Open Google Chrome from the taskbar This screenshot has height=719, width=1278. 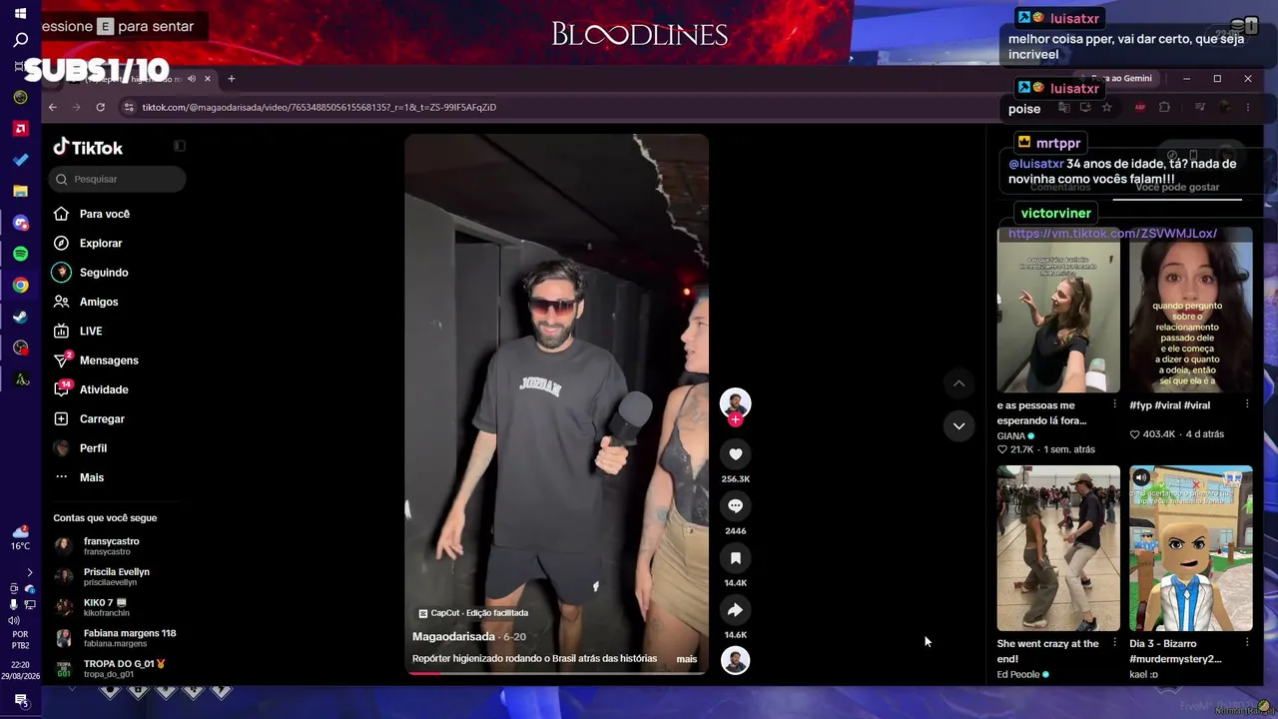pos(21,286)
